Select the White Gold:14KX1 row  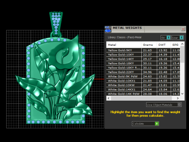[x=143, y=90]
